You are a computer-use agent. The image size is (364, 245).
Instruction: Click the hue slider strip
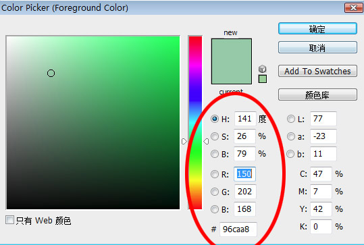pos(195,123)
